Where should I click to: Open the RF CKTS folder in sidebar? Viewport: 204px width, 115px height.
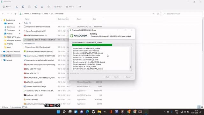pos(10,44)
